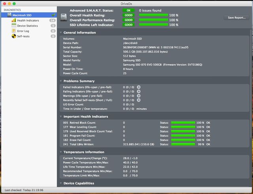
Task: Click the Save Report... button
Action: (236, 17)
